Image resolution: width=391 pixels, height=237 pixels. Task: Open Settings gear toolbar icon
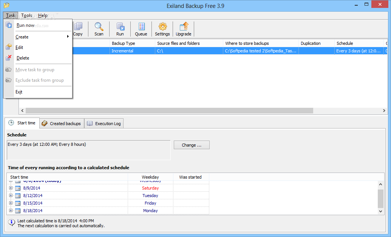point(162,26)
